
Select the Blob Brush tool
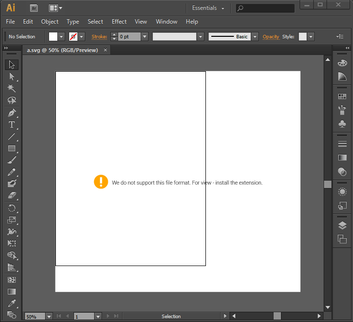pyautogui.click(x=12, y=184)
